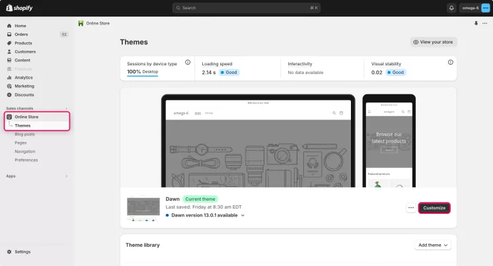Open Navigation under Online Store
The height and width of the screenshot is (266, 493).
(x=25, y=151)
